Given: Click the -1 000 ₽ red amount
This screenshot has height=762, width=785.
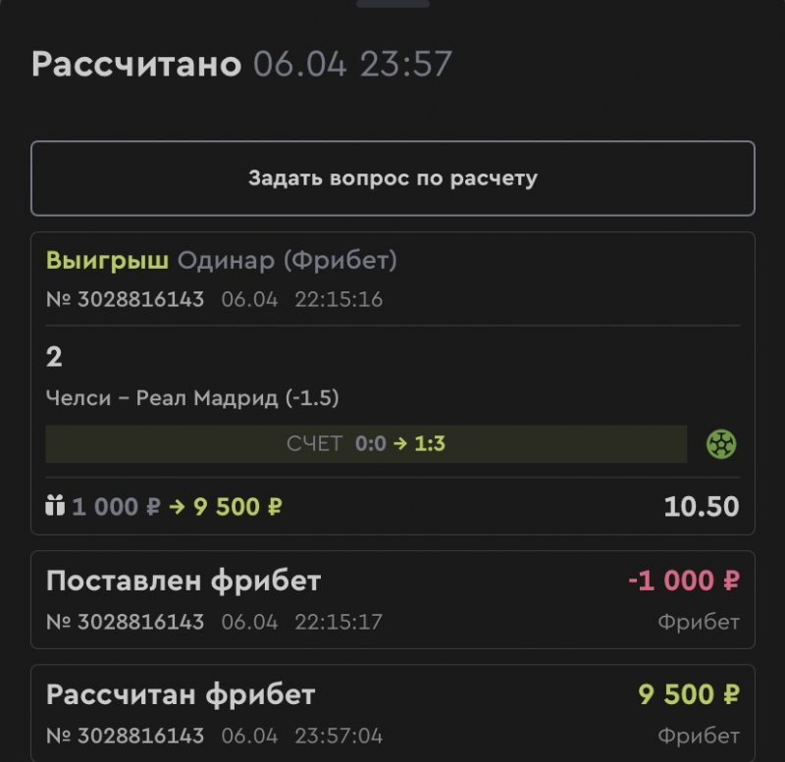Looking at the screenshot, I should [x=684, y=581].
